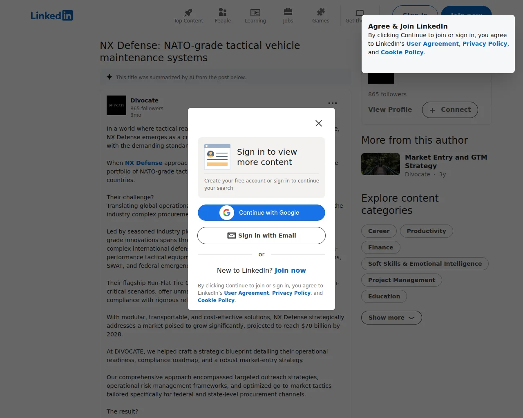Open People from the top navigation
The height and width of the screenshot is (418, 523).
click(x=222, y=13)
